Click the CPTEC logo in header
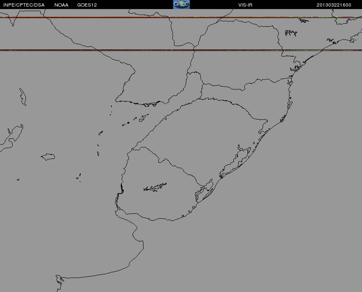The image size is (362, 292). 181,5
